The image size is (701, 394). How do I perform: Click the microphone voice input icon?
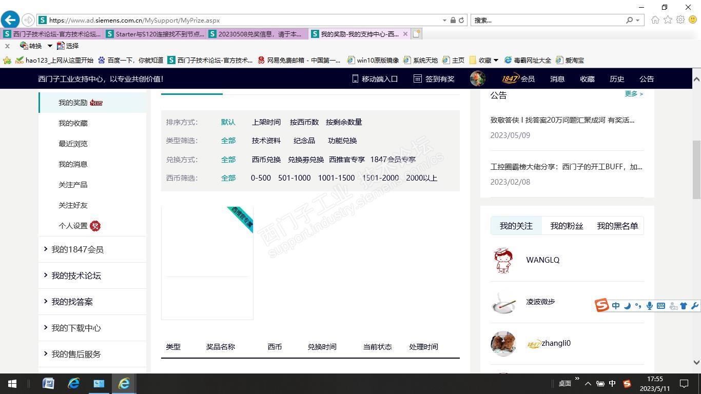click(650, 306)
